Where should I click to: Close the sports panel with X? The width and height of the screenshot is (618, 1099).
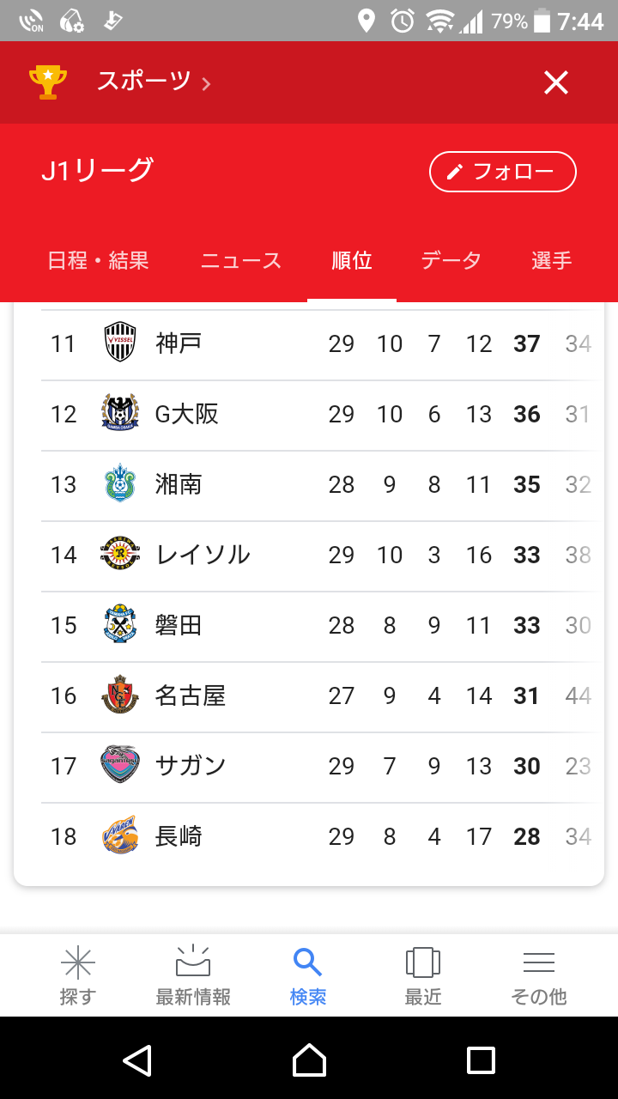(x=556, y=82)
